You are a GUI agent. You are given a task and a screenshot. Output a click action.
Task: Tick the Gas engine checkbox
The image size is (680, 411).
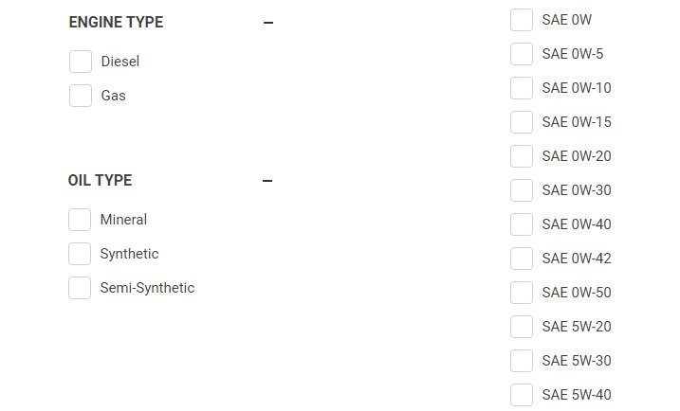(x=81, y=96)
